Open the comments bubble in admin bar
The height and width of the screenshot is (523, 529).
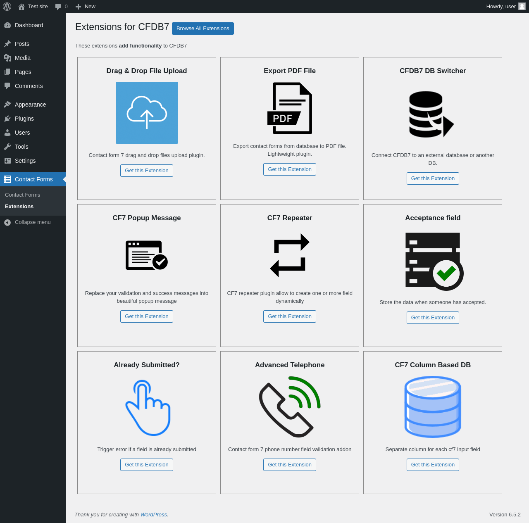point(61,7)
